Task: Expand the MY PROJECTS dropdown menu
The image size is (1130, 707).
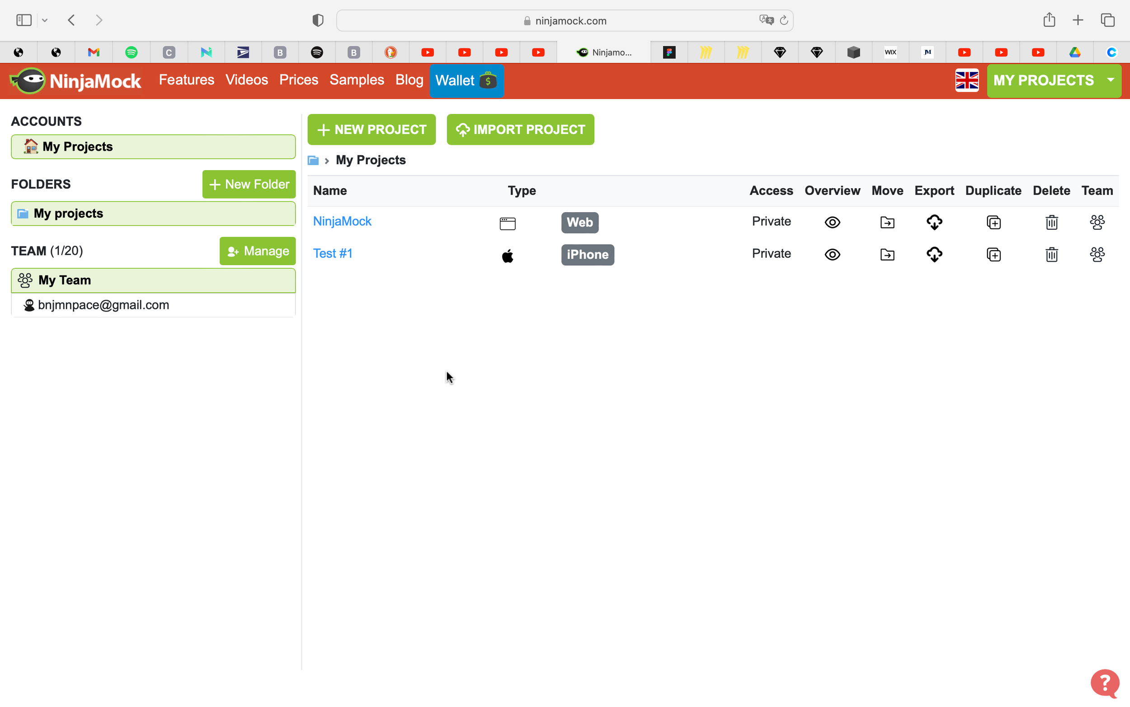Action: [1111, 81]
